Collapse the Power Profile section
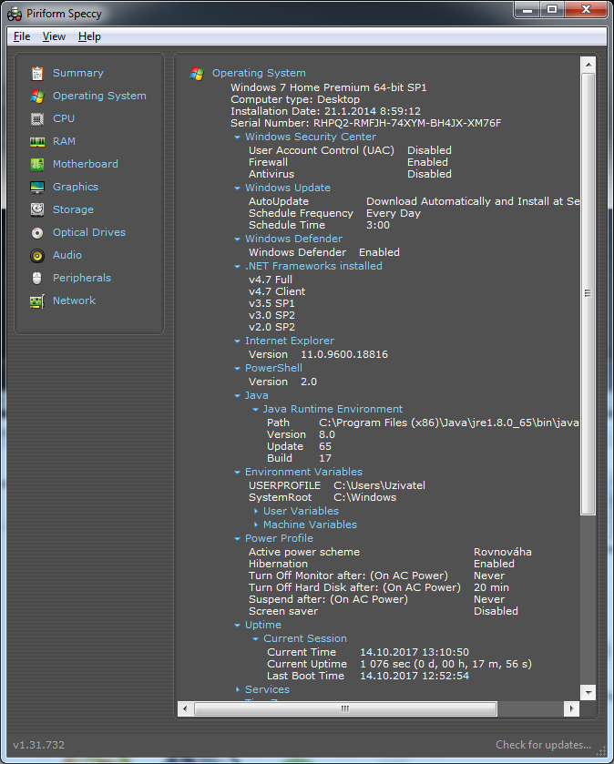This screenshot has height=764, width=614. click(x=238, y=539)
